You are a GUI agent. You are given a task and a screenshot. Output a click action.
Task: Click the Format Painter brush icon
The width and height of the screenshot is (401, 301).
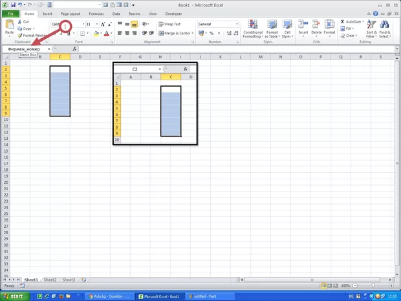point(19,36)
